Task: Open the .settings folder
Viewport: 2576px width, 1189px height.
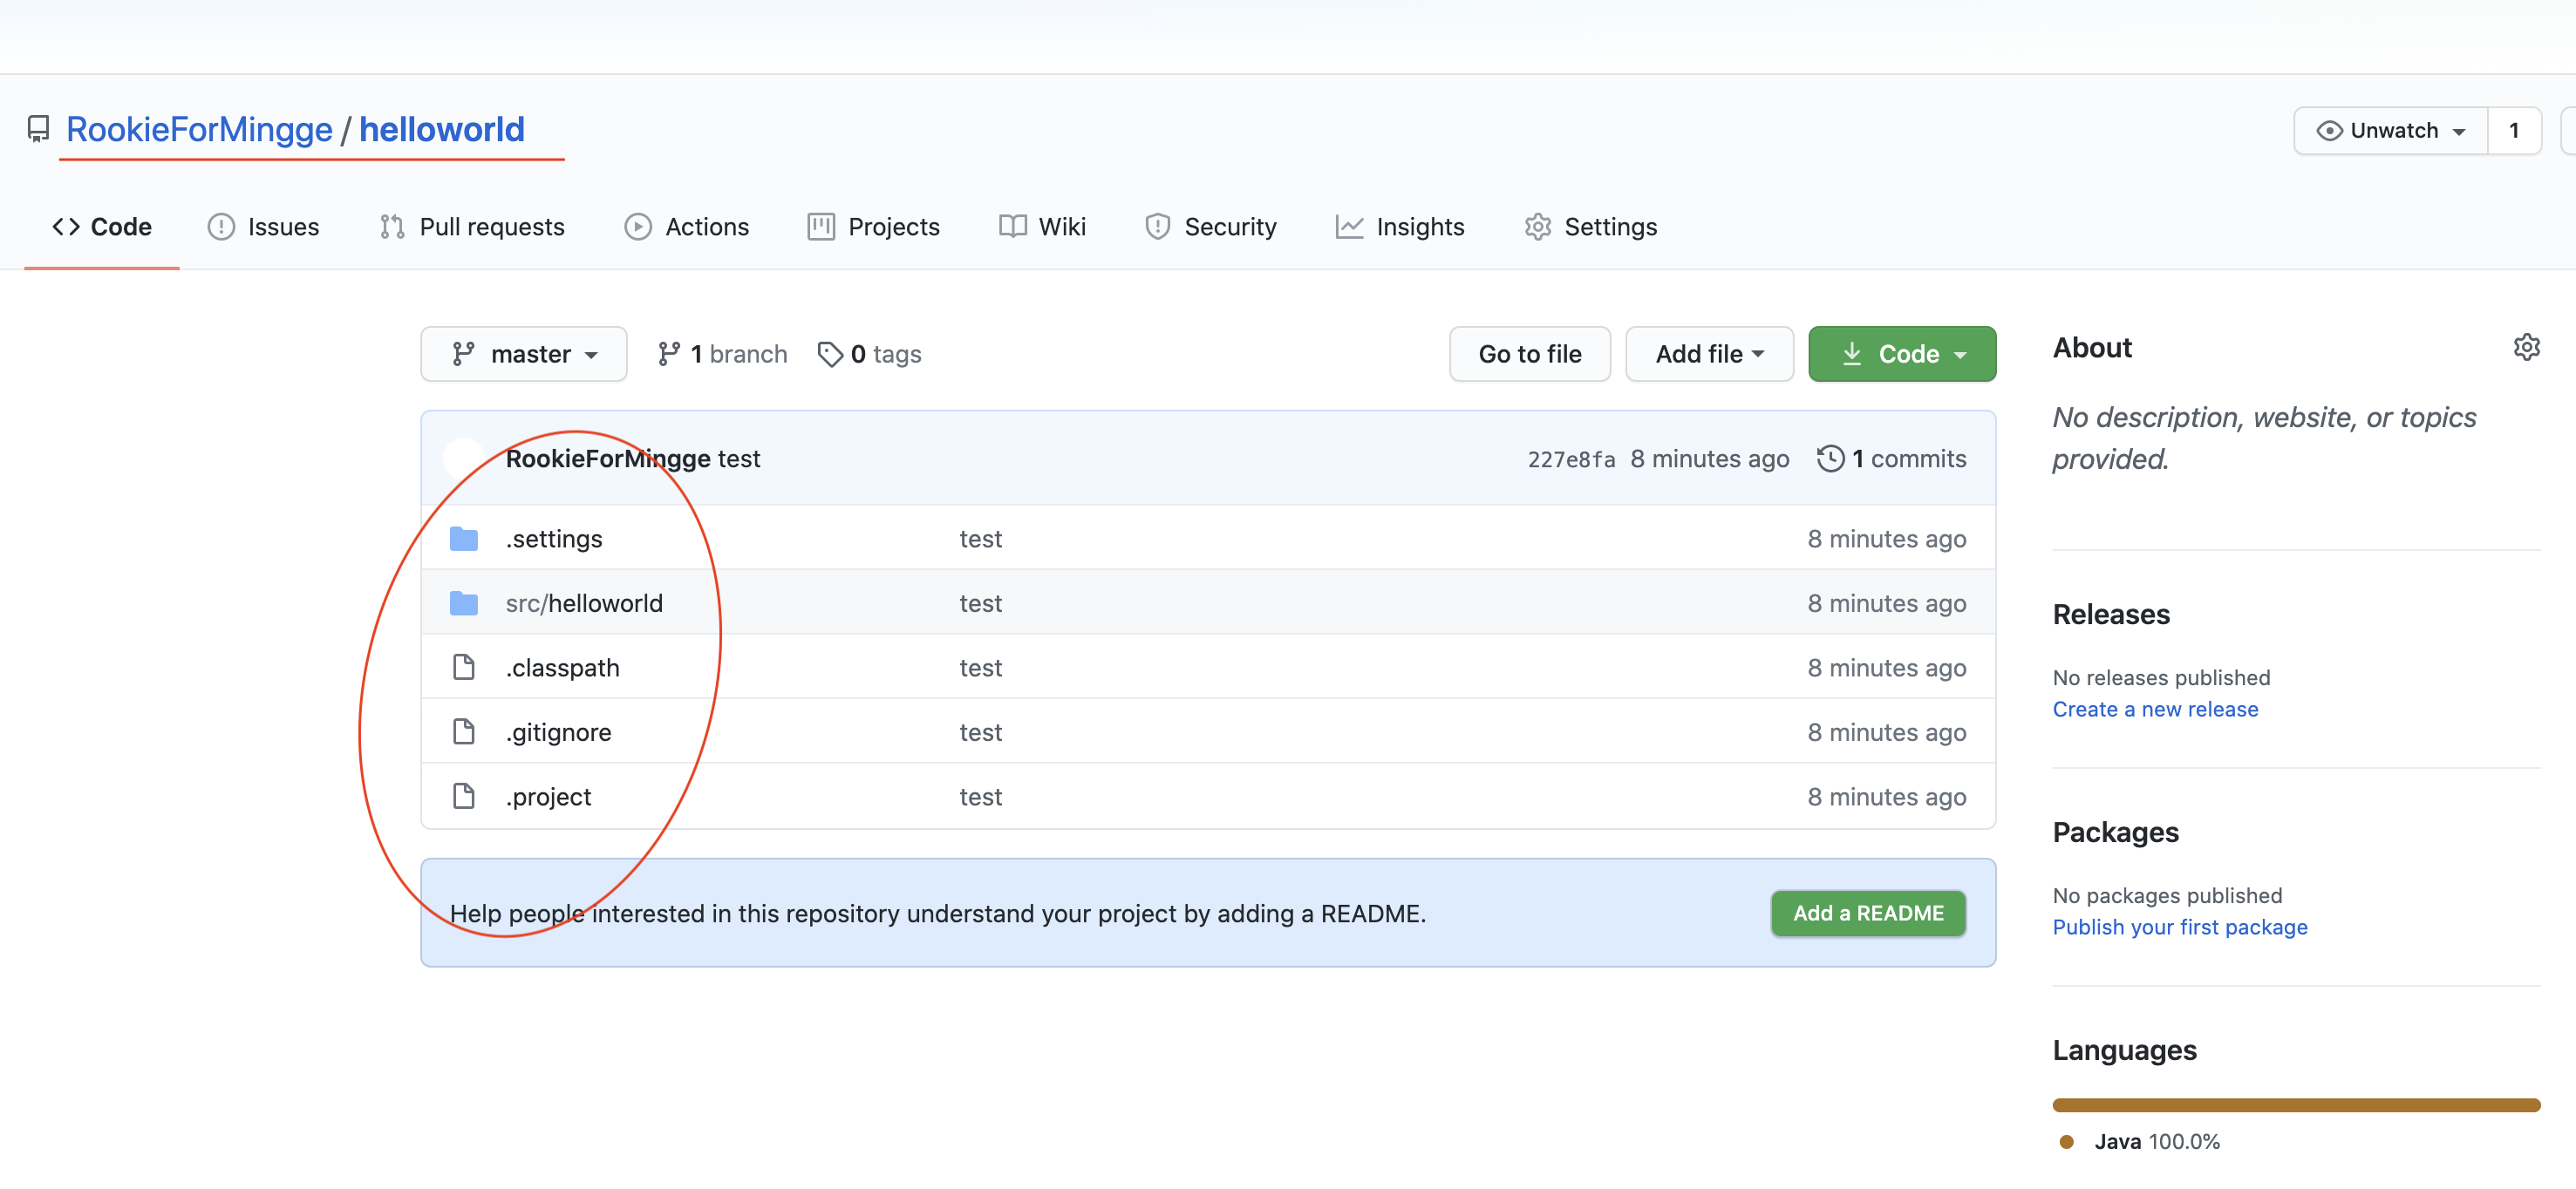Action: coord(554,539)
